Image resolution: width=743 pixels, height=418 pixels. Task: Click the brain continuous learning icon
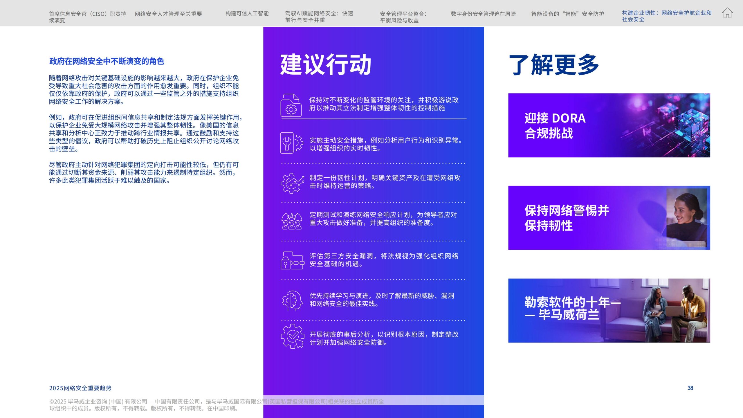292,301
